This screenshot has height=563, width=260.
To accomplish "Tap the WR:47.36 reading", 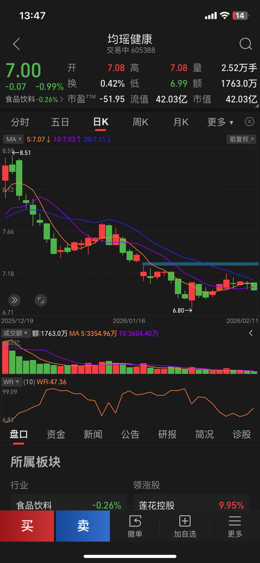I will [x=51, y=382].
